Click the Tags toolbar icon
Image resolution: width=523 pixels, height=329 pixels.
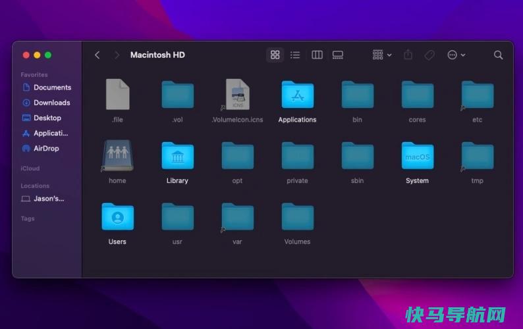(429, 55)
